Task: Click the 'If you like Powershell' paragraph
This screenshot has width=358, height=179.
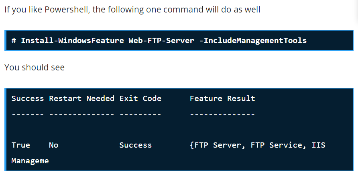Action: coord(132,9)
